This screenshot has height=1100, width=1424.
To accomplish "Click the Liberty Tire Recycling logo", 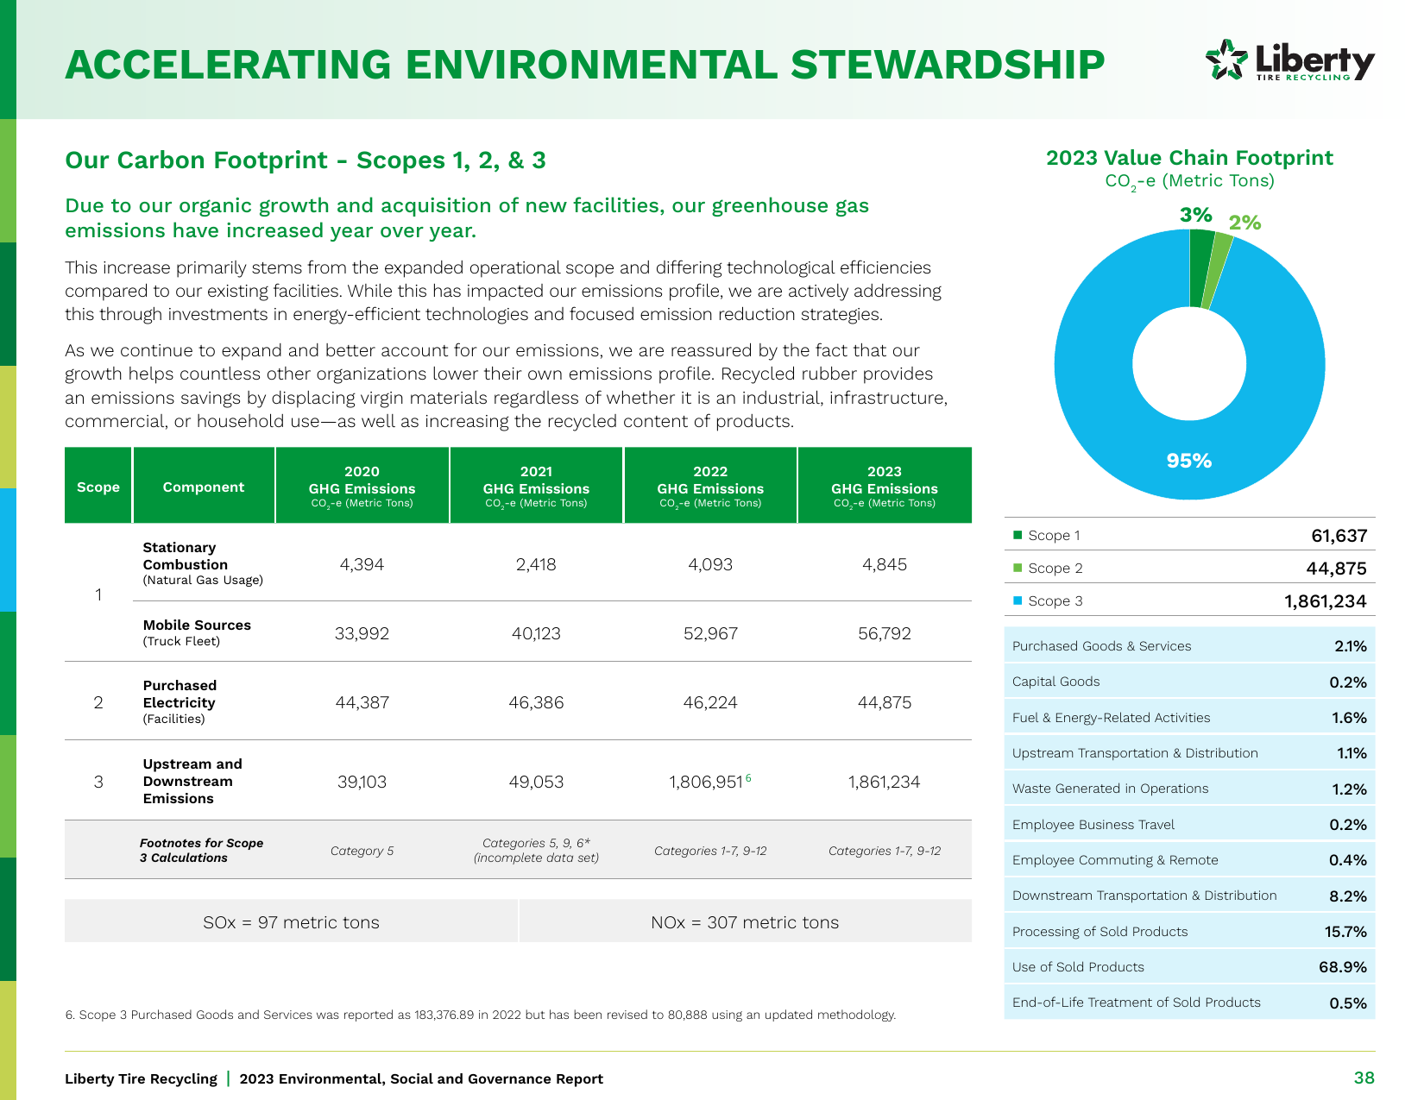I will 1289,60.
